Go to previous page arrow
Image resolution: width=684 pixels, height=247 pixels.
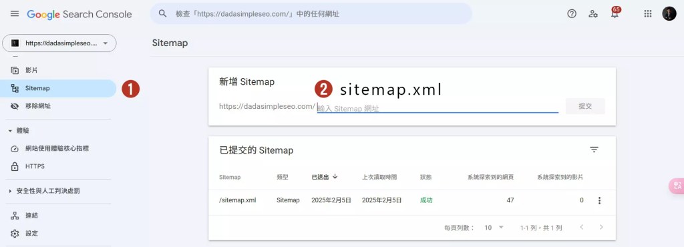pos(582,227)
